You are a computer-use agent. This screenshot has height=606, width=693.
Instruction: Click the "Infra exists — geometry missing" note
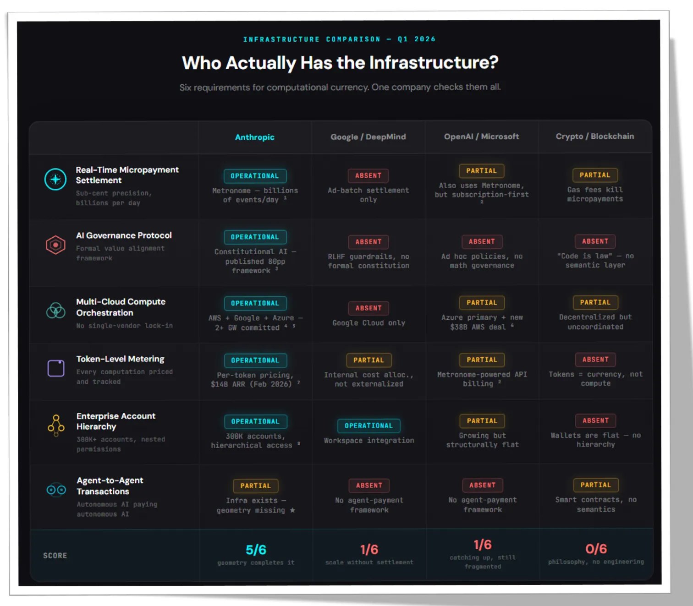point(256,505)
